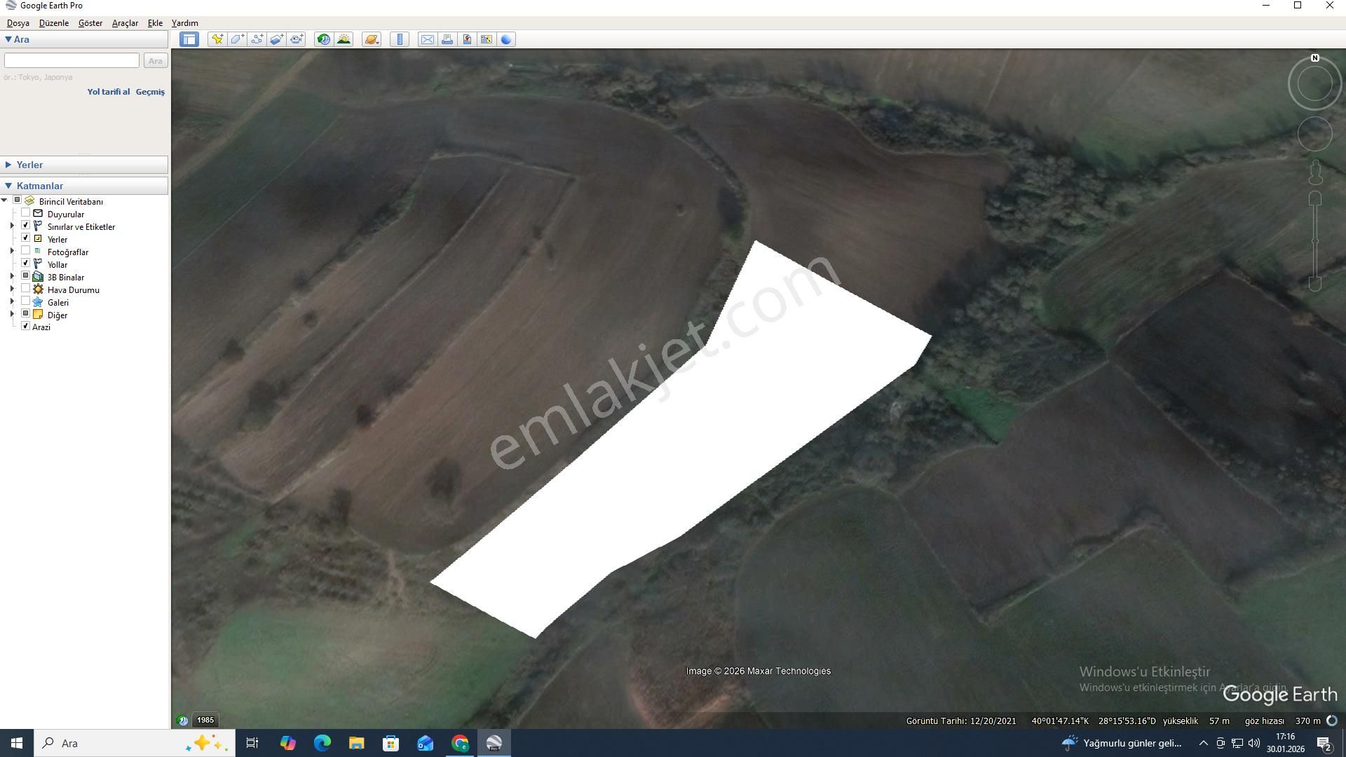Screen dimensions: 1346x757
Task: Uncheck the Arazi terrain layer
Action: point(26,326)
